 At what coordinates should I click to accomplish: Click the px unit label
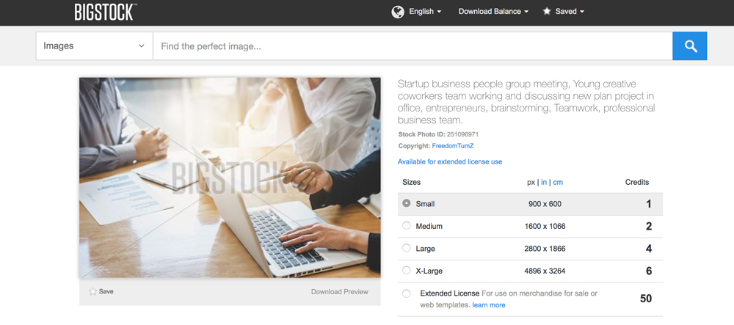(x=531, y=183)
